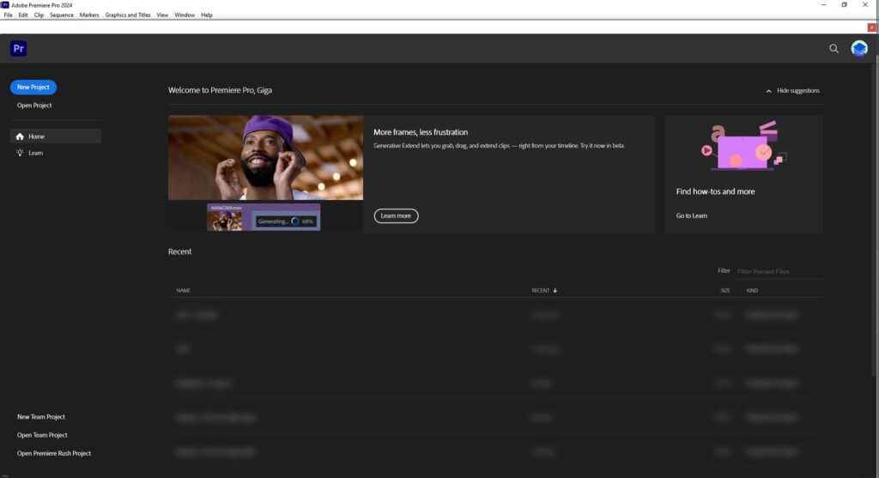Click the Learn more button
Screen dimensions: 879x478
tap(396, 215)
